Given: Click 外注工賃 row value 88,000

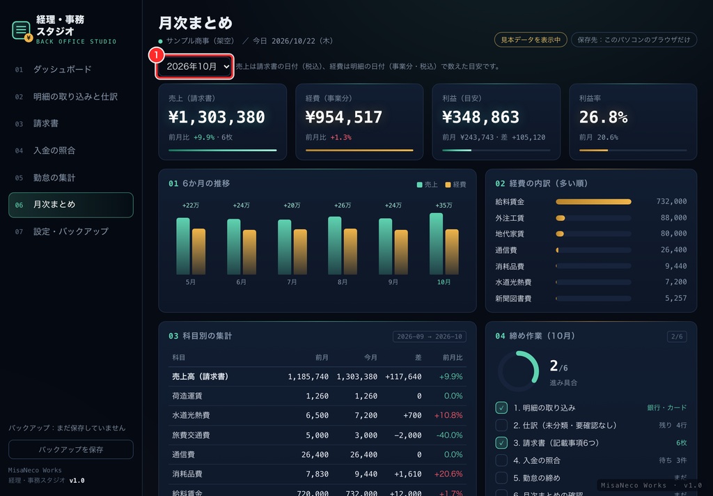Looking at the screenshot, I should coord(673,217).
